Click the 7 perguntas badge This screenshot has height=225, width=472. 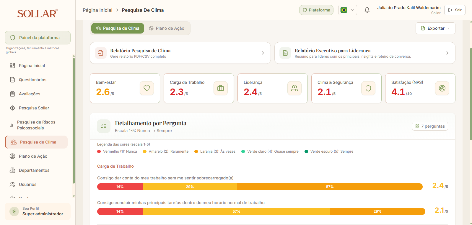430,126
